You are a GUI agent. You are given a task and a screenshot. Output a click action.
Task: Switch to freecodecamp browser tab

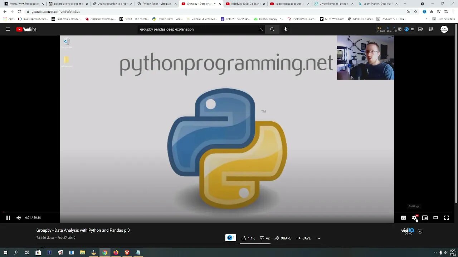[24, 4]
